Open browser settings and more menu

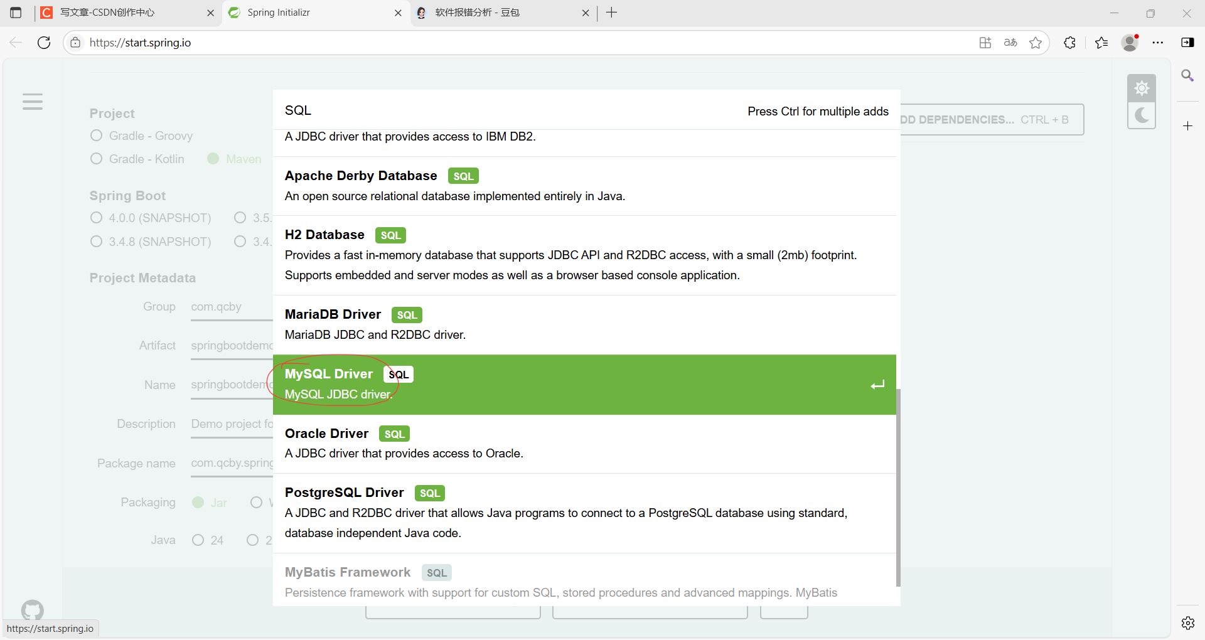(1158, 43)
